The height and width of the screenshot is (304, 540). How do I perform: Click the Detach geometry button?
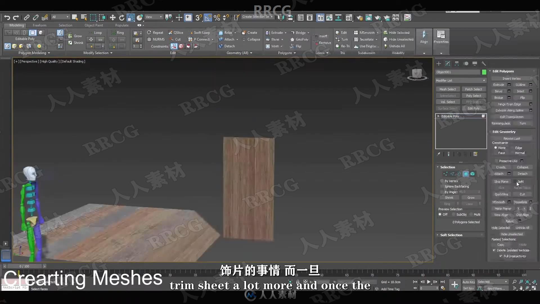tap(522, 173)
